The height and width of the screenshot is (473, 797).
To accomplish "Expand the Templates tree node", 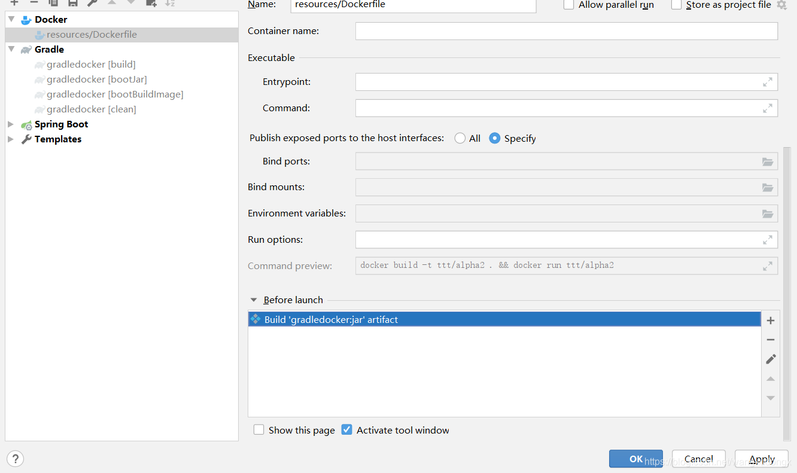I will 11,139.
